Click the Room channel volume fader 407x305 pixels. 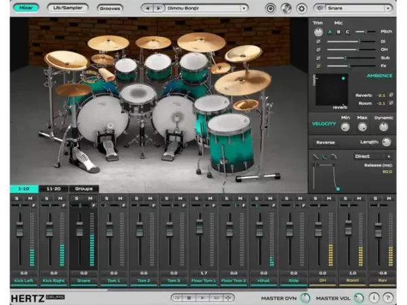[349, 227]
